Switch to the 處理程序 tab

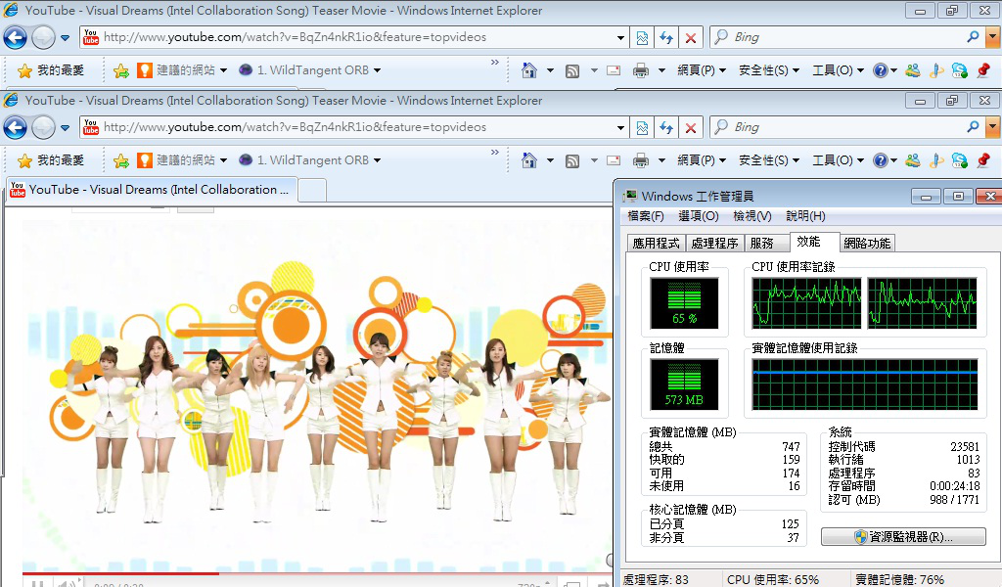(x=714, y=244)
